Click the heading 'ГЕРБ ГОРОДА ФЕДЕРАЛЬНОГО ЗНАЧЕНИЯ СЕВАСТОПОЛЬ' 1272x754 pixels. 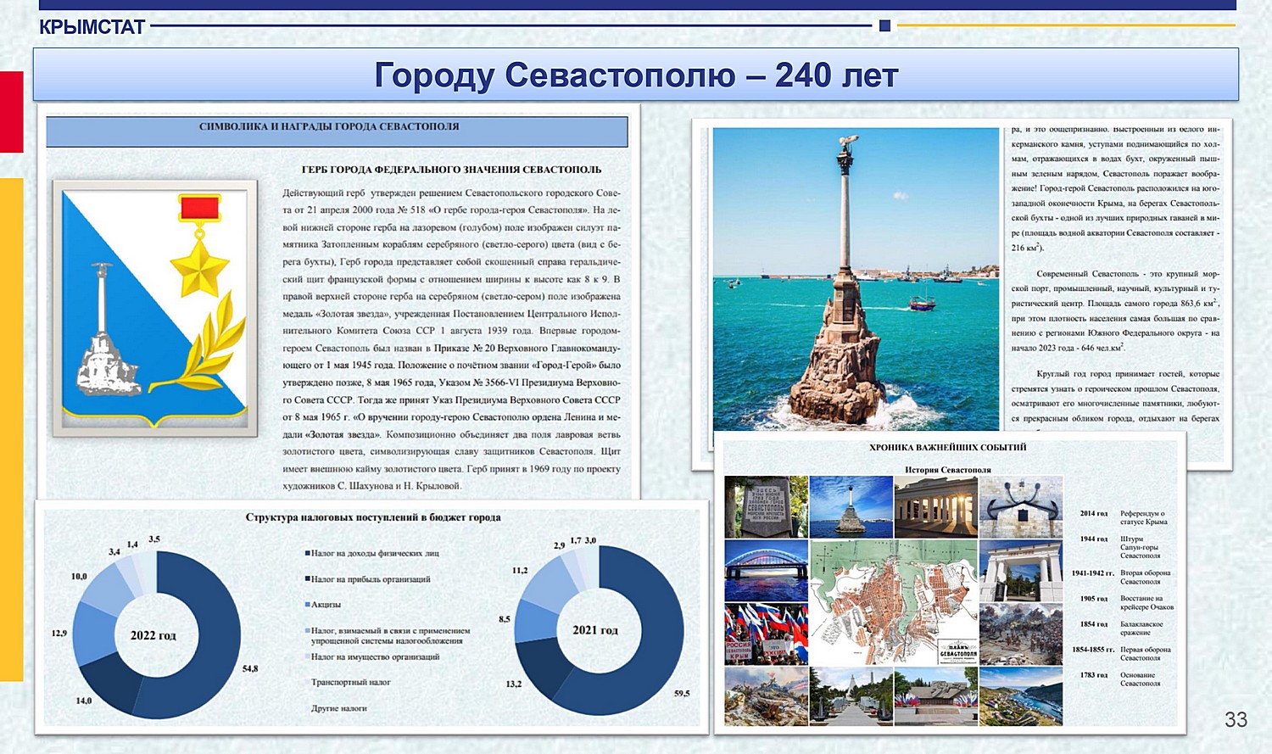point(451,170)
